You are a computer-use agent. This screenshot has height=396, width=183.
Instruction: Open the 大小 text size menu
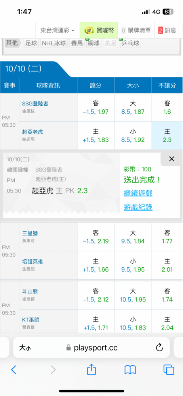[25, 348]
